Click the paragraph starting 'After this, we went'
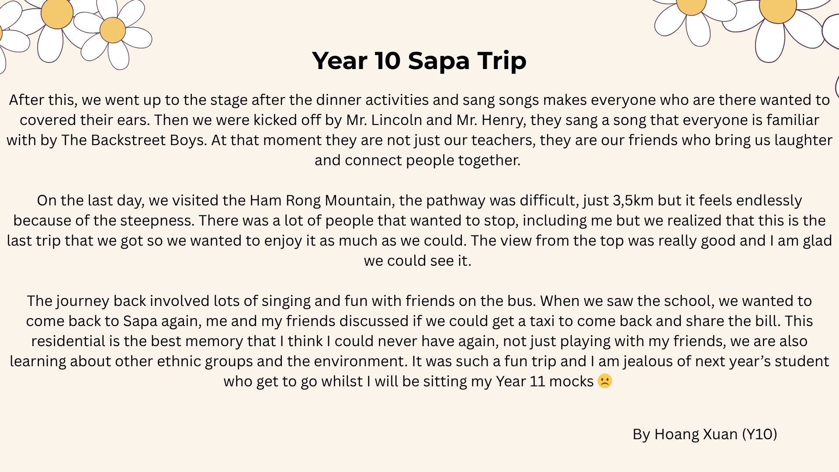Image resolution: width=839 pixels, height=472 pixels. point(419,130)
